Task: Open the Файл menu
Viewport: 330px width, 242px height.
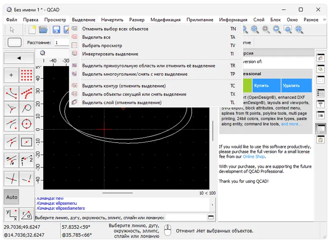Action: pyautogui.click(x=12, y=19)
